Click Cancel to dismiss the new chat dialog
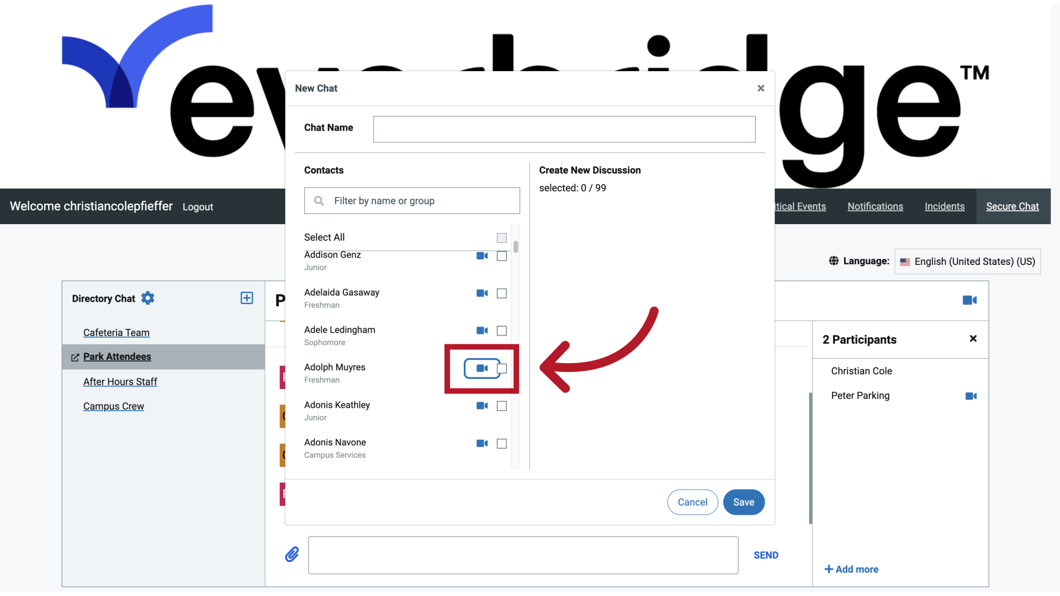 tap(692, 502)
